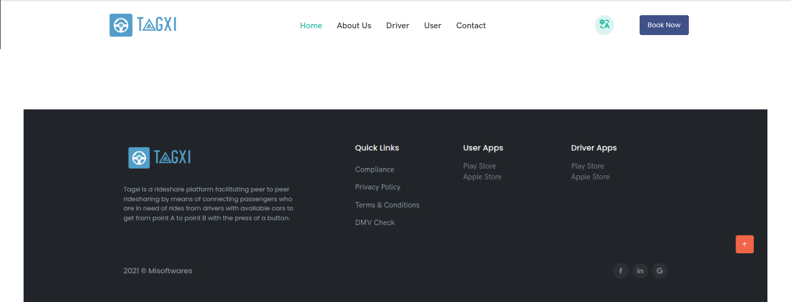Click the Book Now button

664,25
